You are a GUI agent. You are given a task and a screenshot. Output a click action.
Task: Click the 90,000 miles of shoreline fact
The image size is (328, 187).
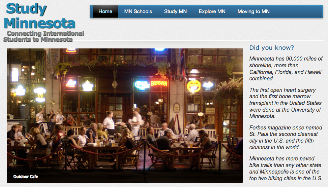point(286,69)
